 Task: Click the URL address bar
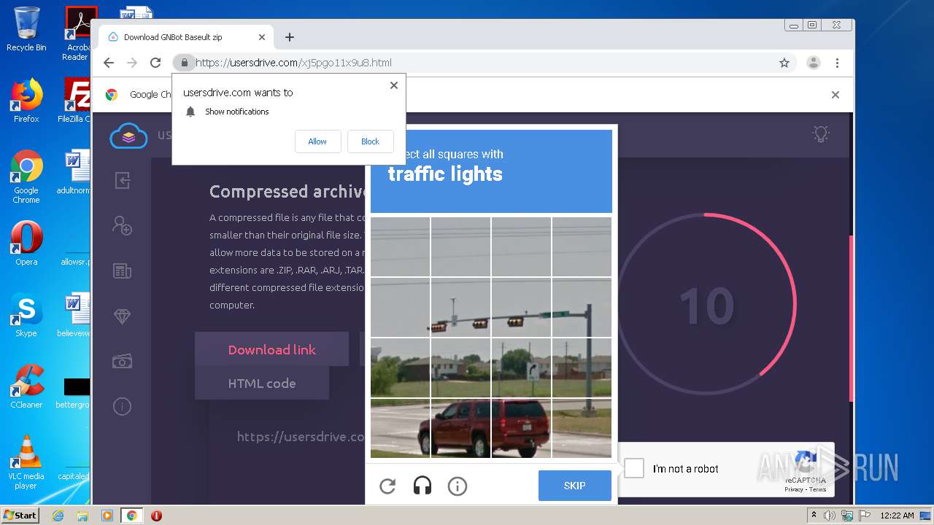click(482, 63)
